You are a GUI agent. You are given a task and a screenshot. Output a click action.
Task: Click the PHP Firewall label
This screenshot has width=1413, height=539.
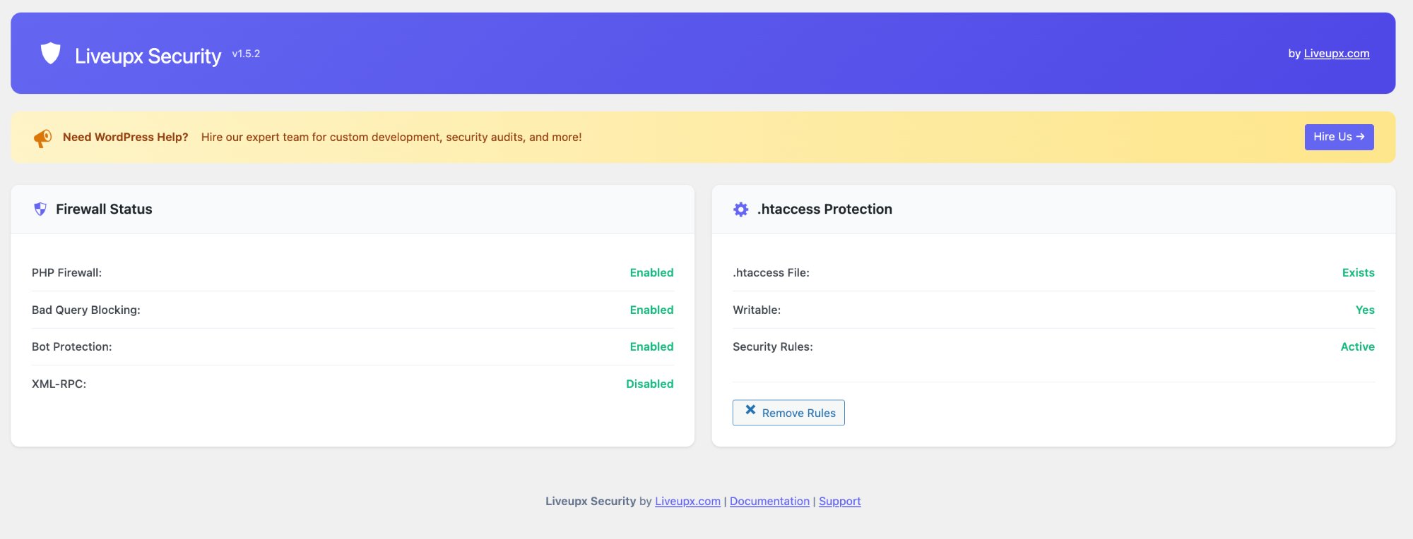coord(66,272)
